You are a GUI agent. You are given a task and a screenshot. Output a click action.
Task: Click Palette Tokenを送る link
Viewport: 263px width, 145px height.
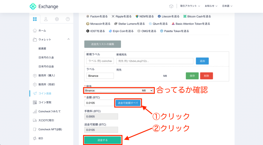tap(176, 31)
